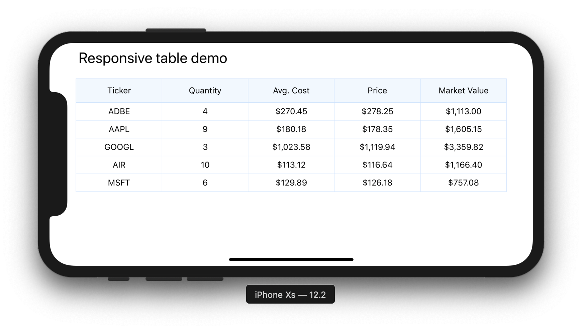The image size is (582, 333).
Task: Click the $116.64 price for AIR
Action: click(x=377, y=164)
